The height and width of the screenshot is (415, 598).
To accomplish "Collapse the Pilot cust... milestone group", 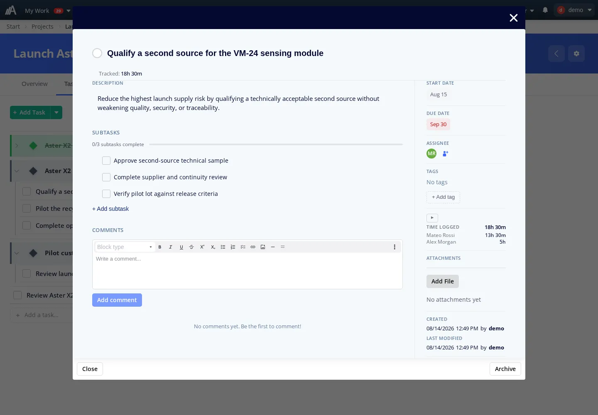I will pos(17,253).
